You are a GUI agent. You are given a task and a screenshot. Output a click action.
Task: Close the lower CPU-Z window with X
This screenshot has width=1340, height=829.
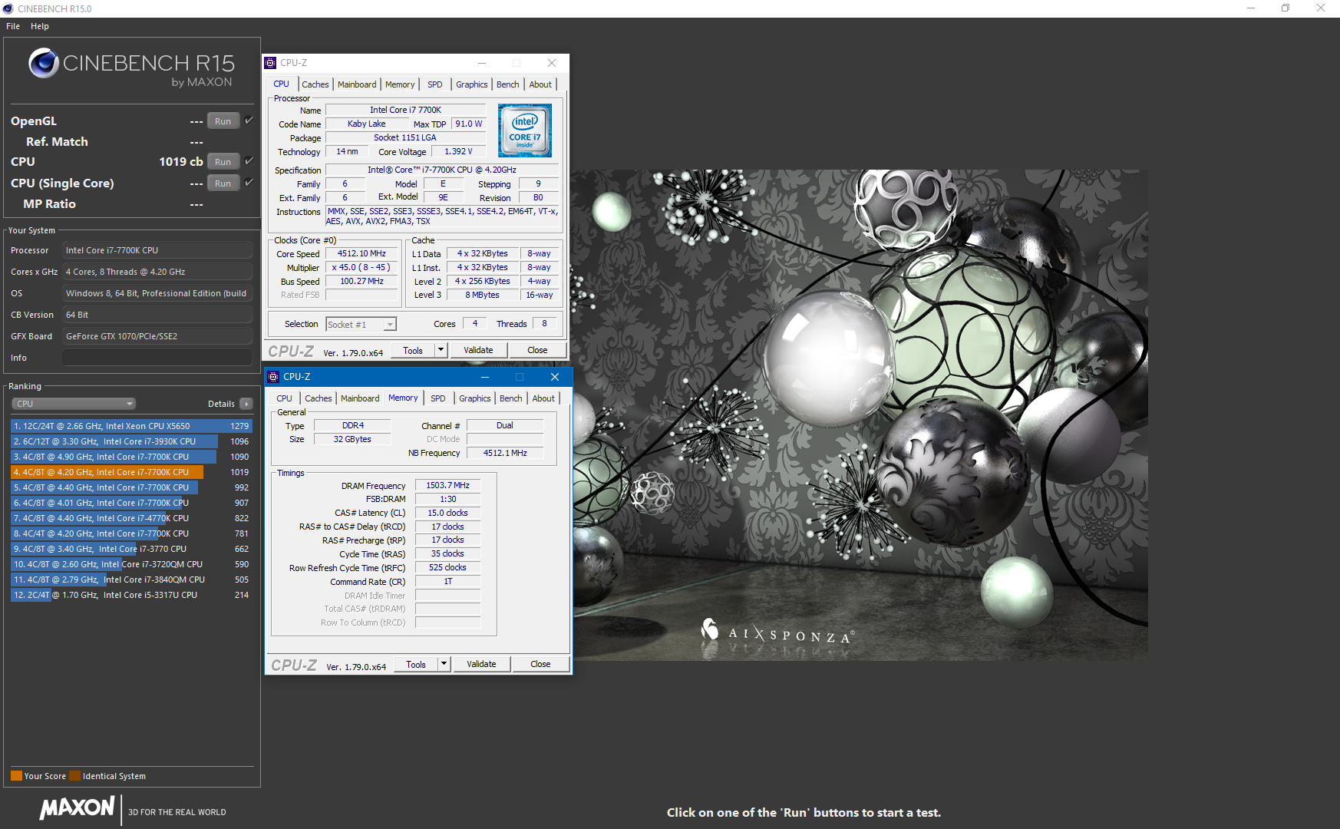pyautogui.click(x=555, y=377)
